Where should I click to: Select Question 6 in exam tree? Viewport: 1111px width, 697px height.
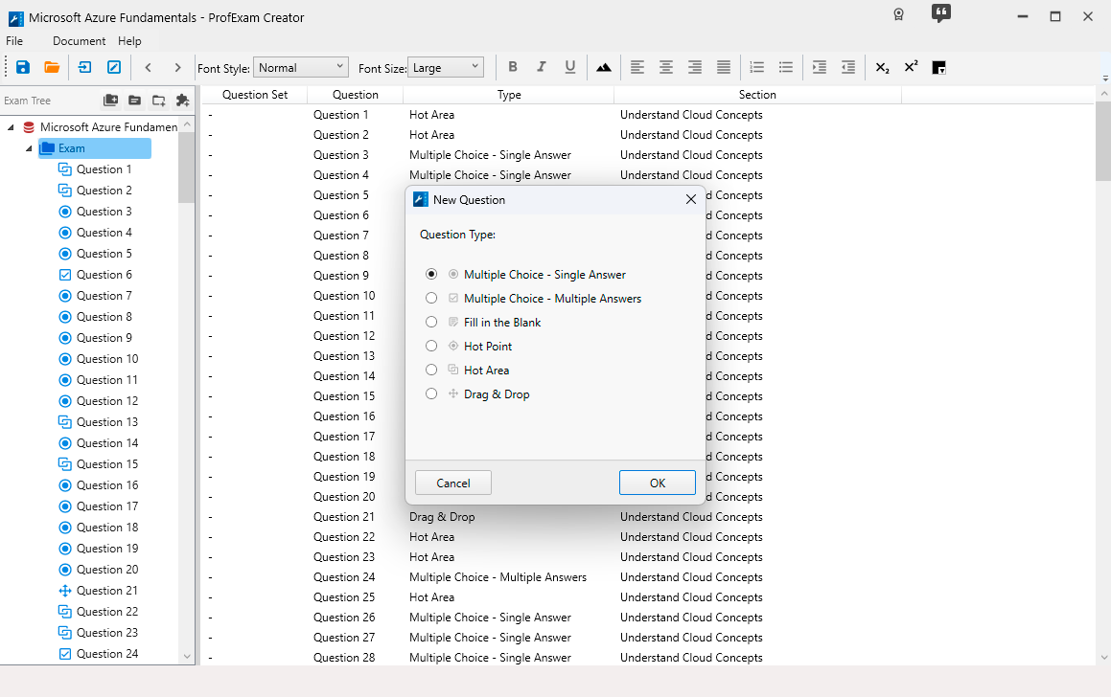tap(104, 275)
